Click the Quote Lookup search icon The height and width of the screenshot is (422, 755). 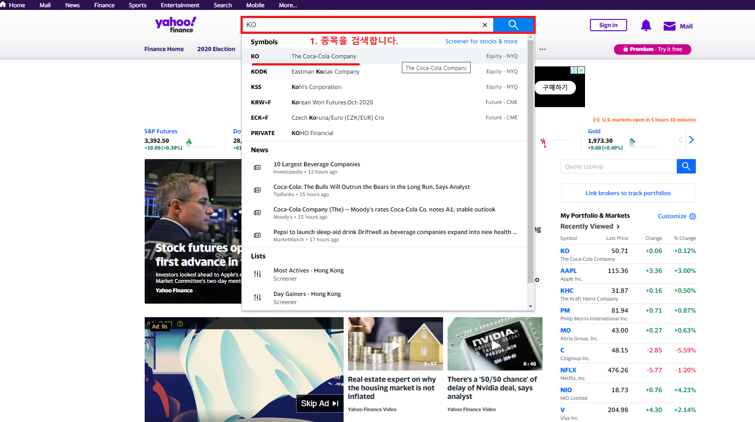tap(686, 166)
